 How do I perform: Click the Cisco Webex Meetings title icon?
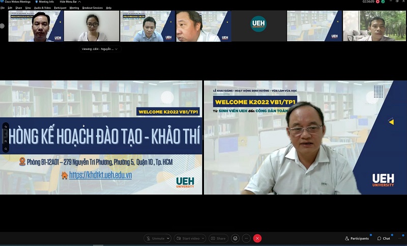pos(2,2)
